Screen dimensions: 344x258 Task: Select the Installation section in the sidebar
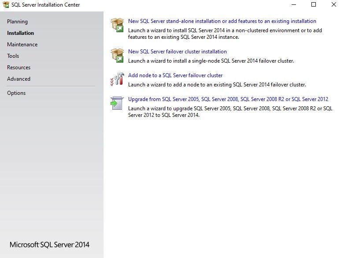(x=20, y=33)
